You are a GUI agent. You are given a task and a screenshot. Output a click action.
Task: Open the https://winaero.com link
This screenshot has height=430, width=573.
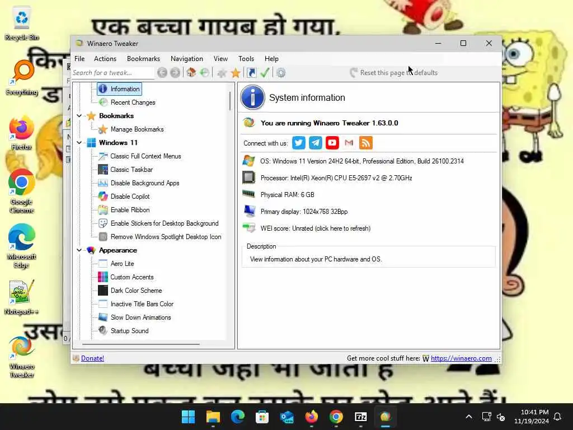[x=461, y=358]
